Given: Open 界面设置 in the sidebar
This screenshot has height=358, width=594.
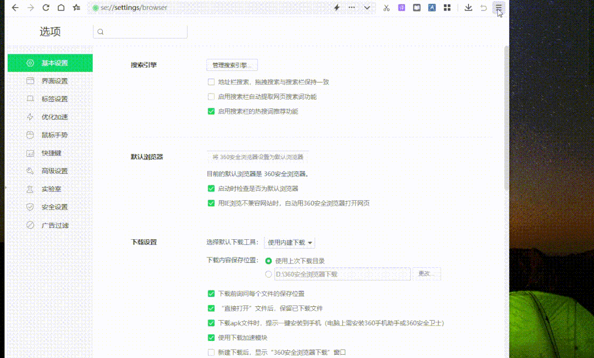Looking at the screenshot, I should point(50,81).
